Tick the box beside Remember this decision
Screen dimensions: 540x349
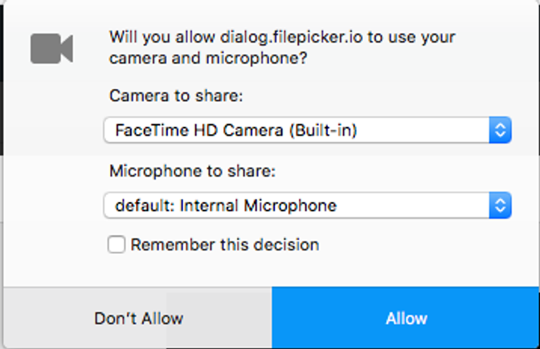pyautogui.click(x=117, y=245)
